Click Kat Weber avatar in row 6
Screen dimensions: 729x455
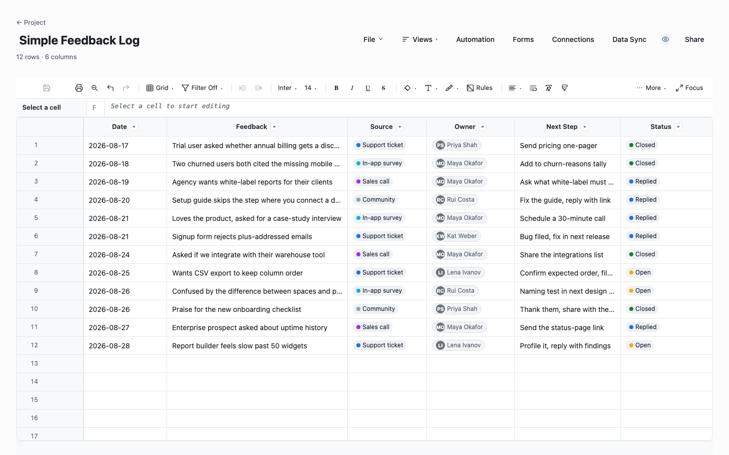point(440,236)
